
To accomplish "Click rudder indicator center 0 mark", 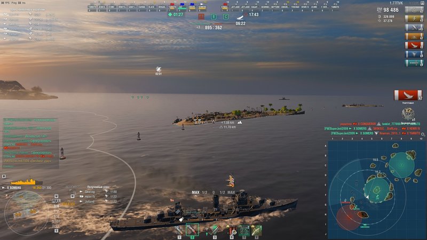I will tap(213, 193).
